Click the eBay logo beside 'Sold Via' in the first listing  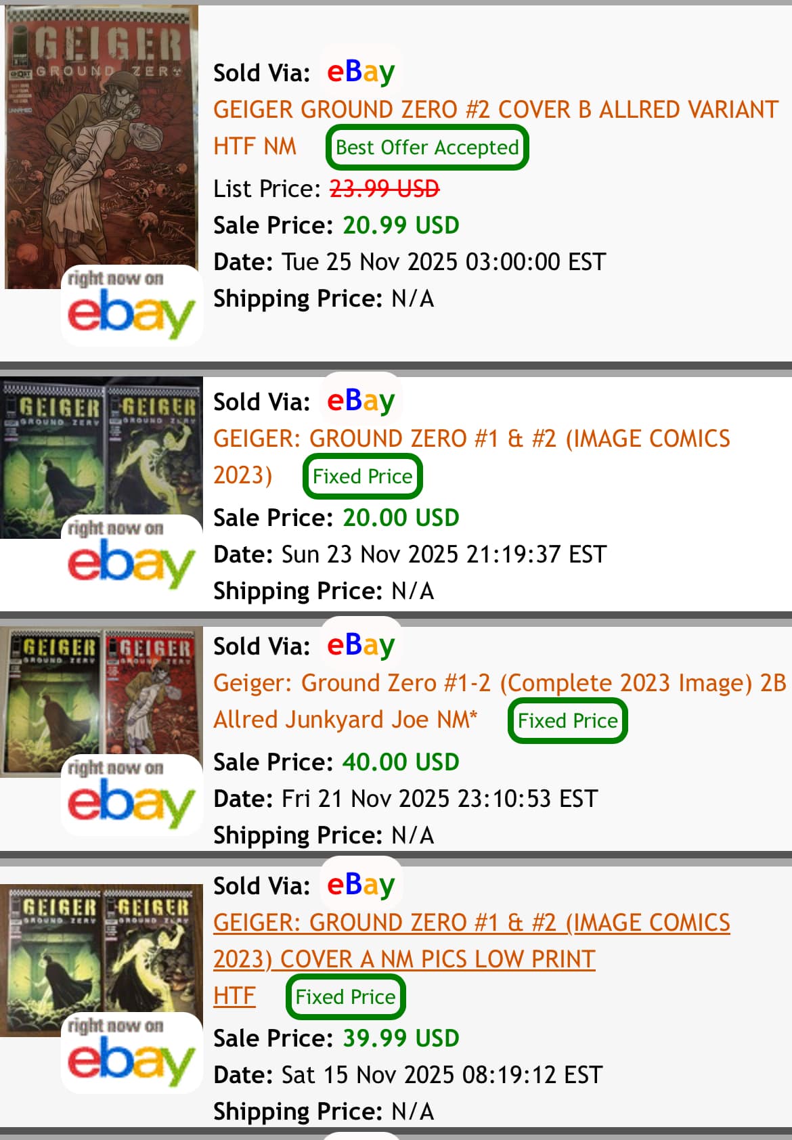[361, 72]
